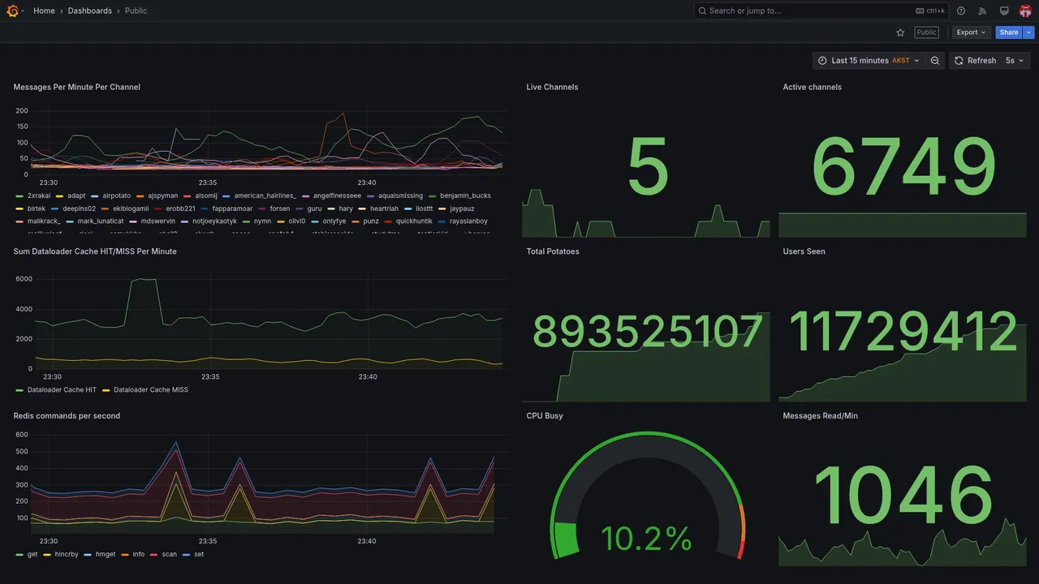Open the Dashboards breadcrumb link
This screenshot has height=584, width=1039.
point(90,11)
